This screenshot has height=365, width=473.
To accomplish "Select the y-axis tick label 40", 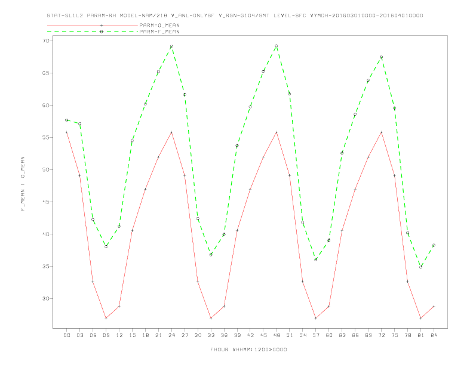I will (x=47, y=234).
